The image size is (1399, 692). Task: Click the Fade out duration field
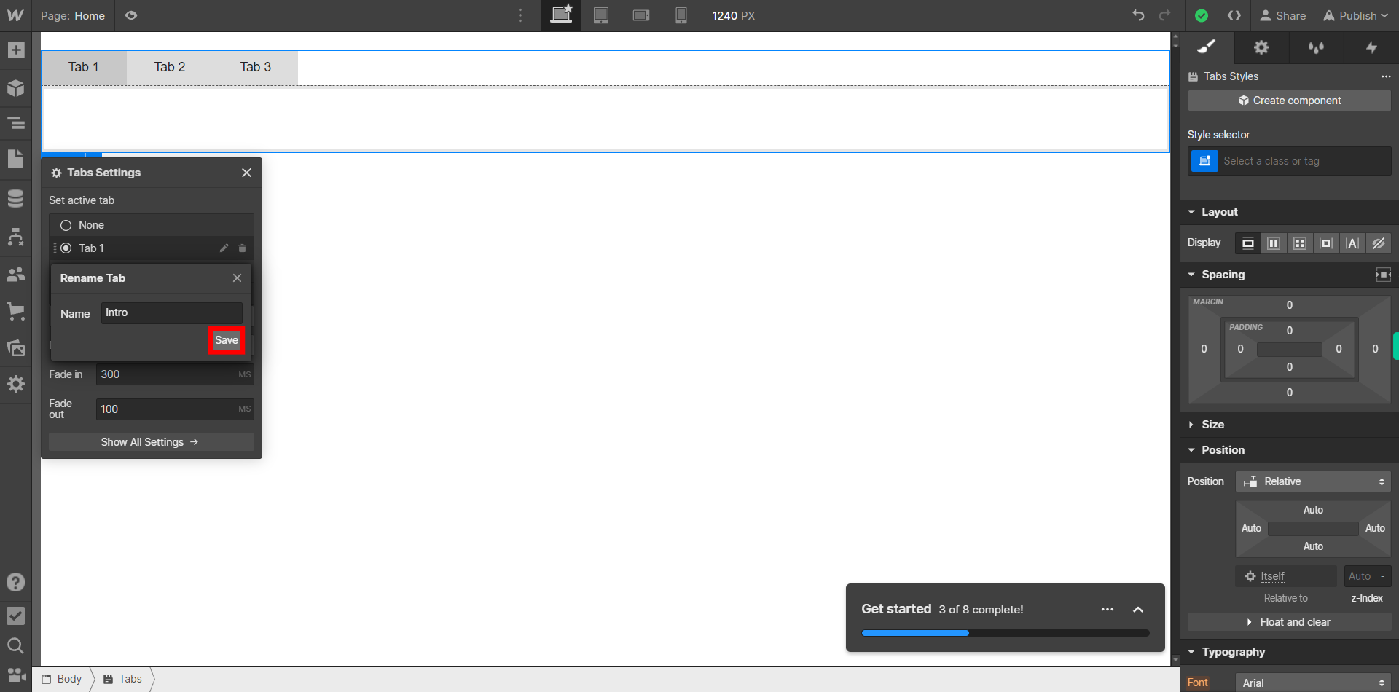click(175, 409)
